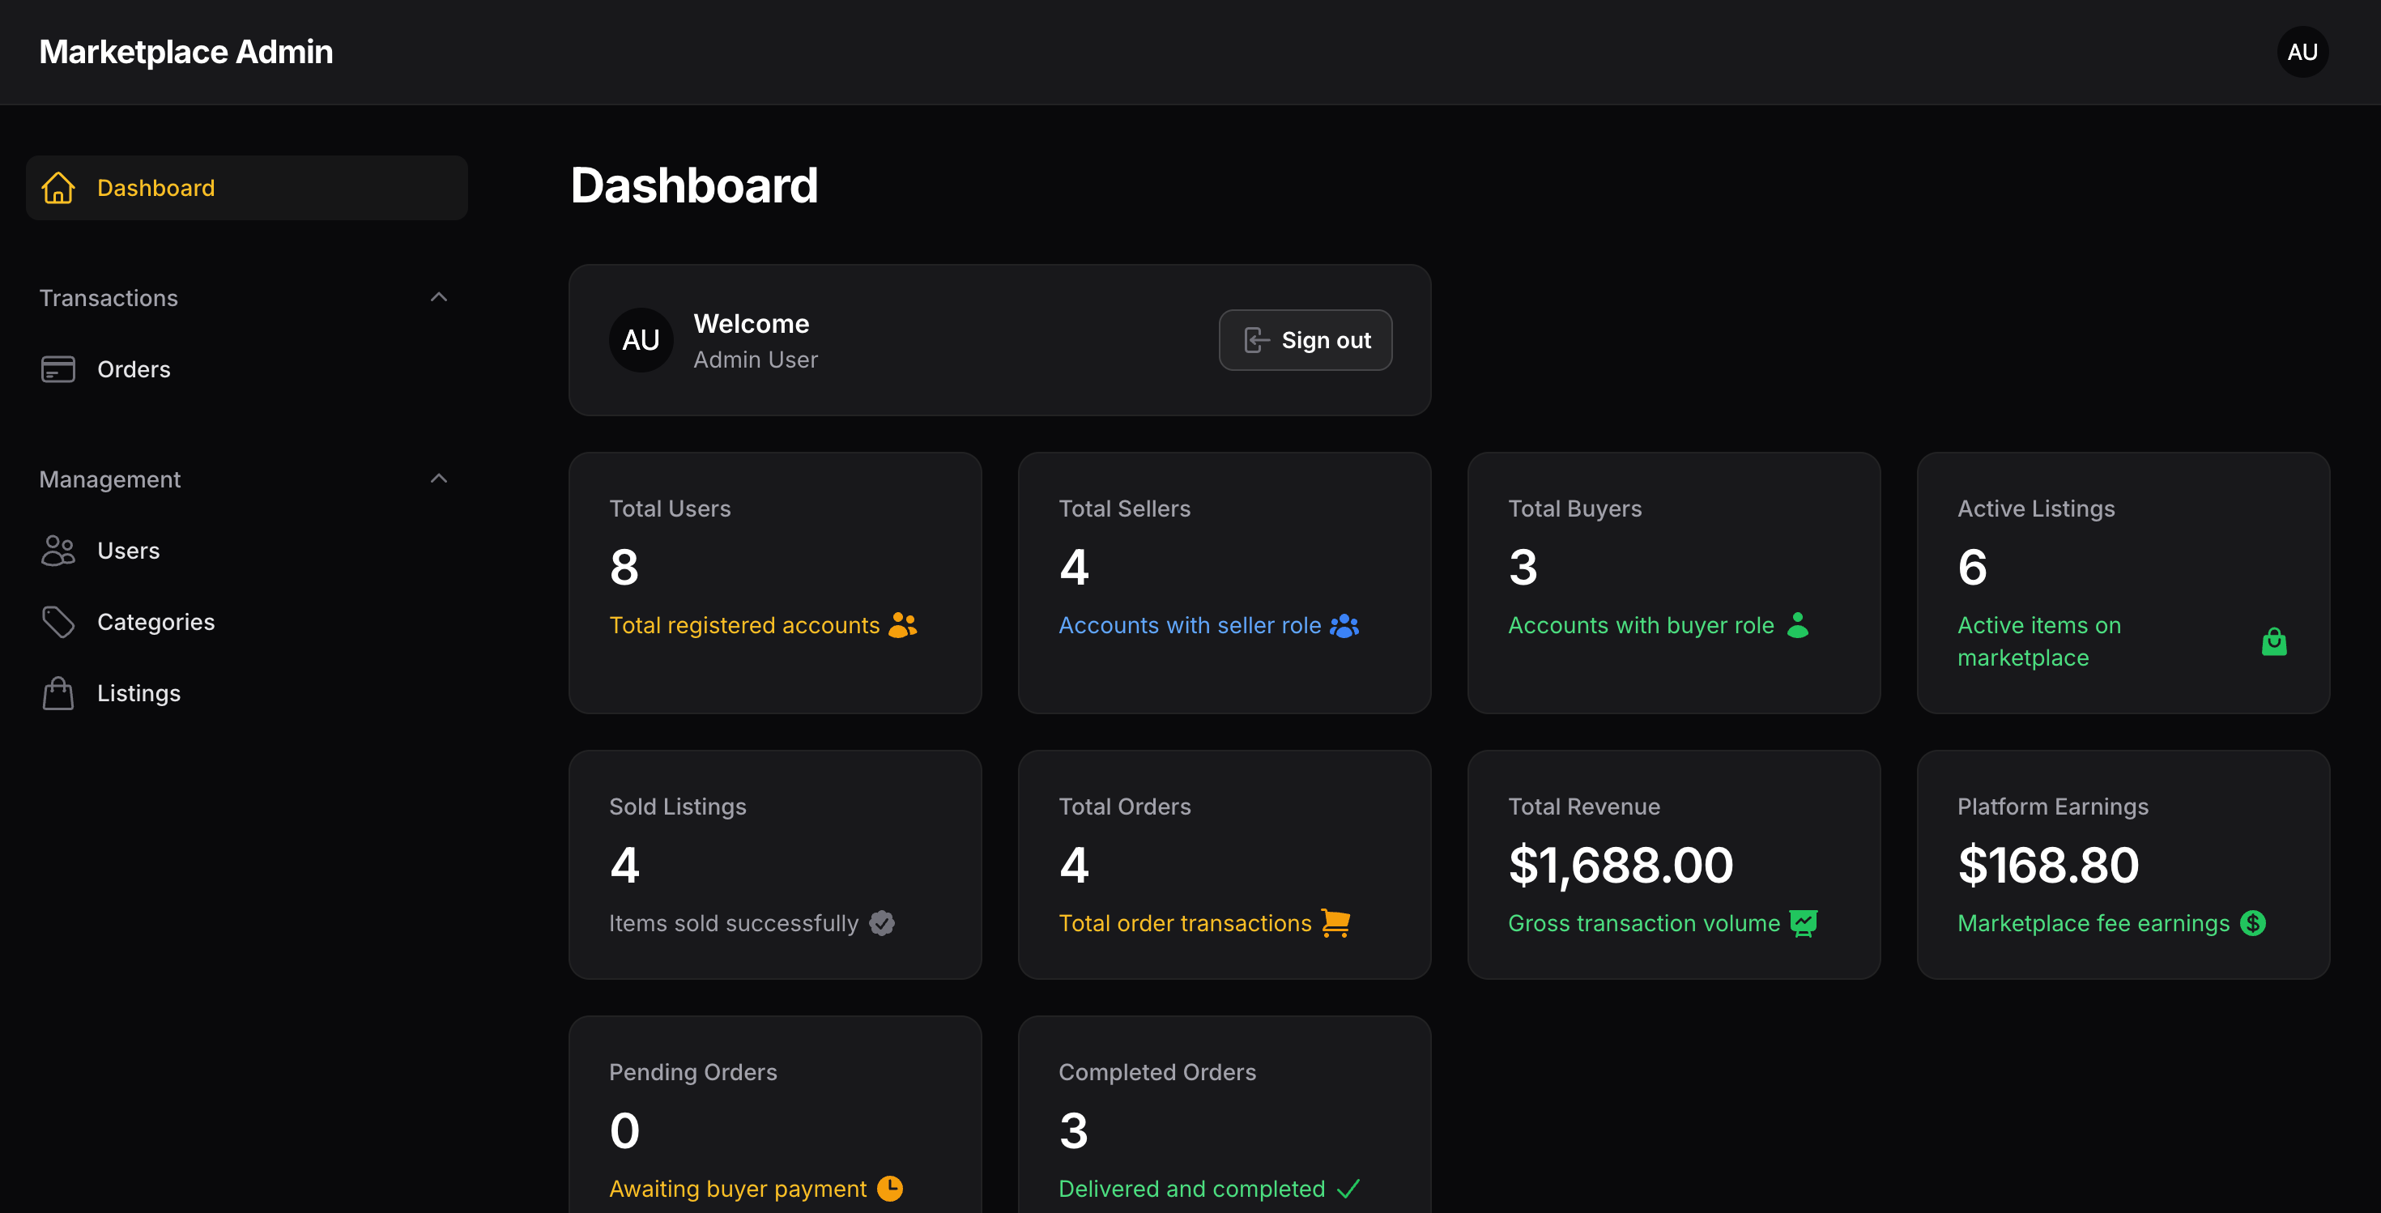Image resolution: width=2381 pixels, height=1213 pixels.
Task: Go to Orders in the sidebar
Action: (247, 369)
